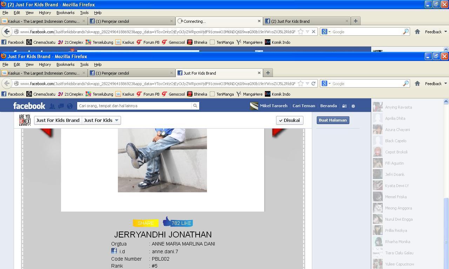Screen dimensions: 449x269
Task: Click the browser back arrow button
Action: coord(7,83)
